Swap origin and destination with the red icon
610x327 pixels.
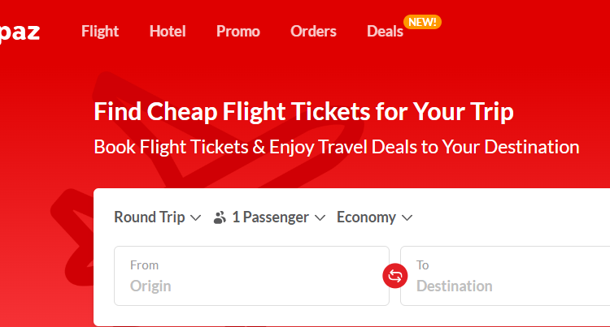click(394, 276)
